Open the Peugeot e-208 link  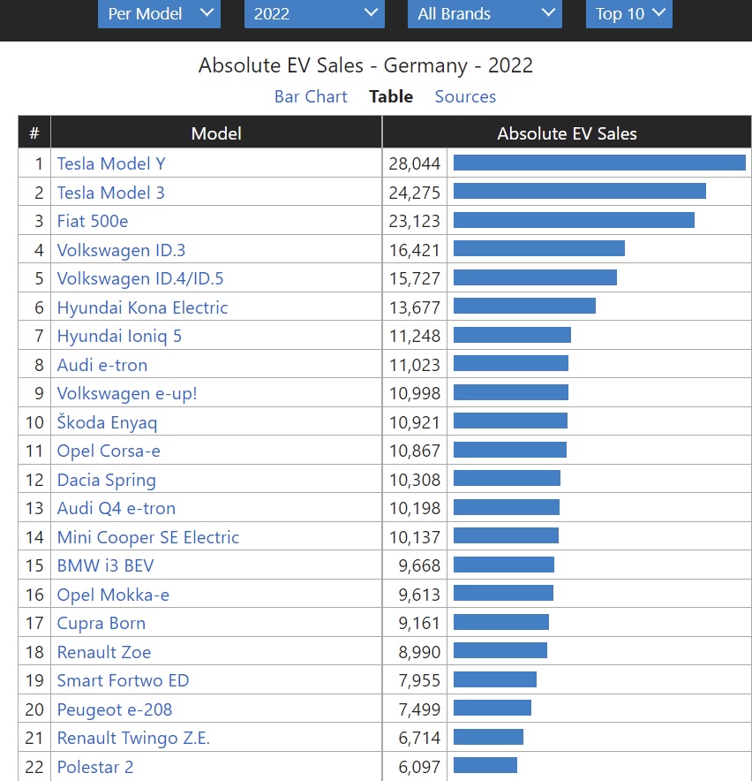[115, 709]
